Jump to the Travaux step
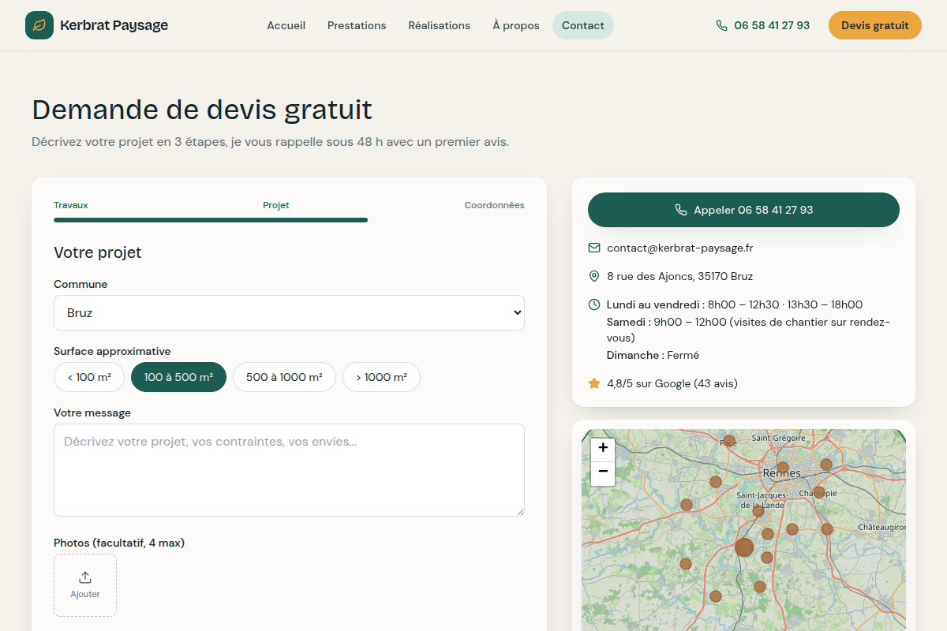 (x=71, y=205)
